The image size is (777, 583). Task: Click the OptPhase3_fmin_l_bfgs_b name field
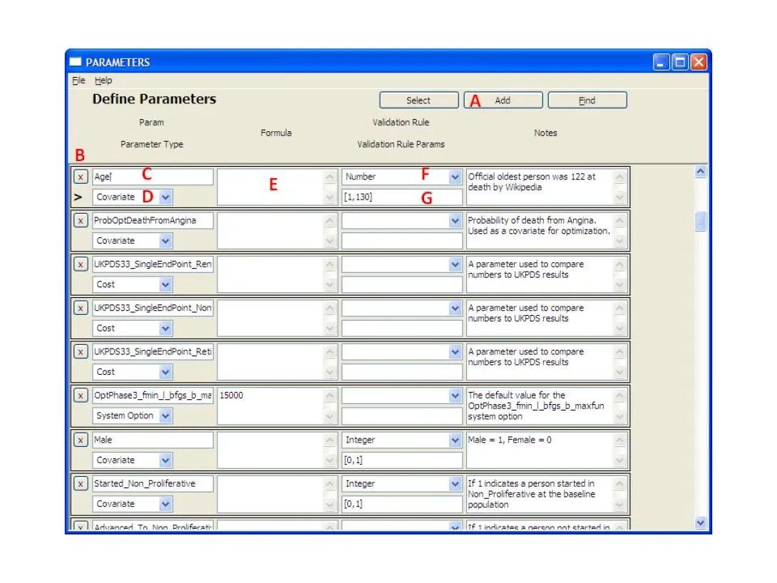153,395
